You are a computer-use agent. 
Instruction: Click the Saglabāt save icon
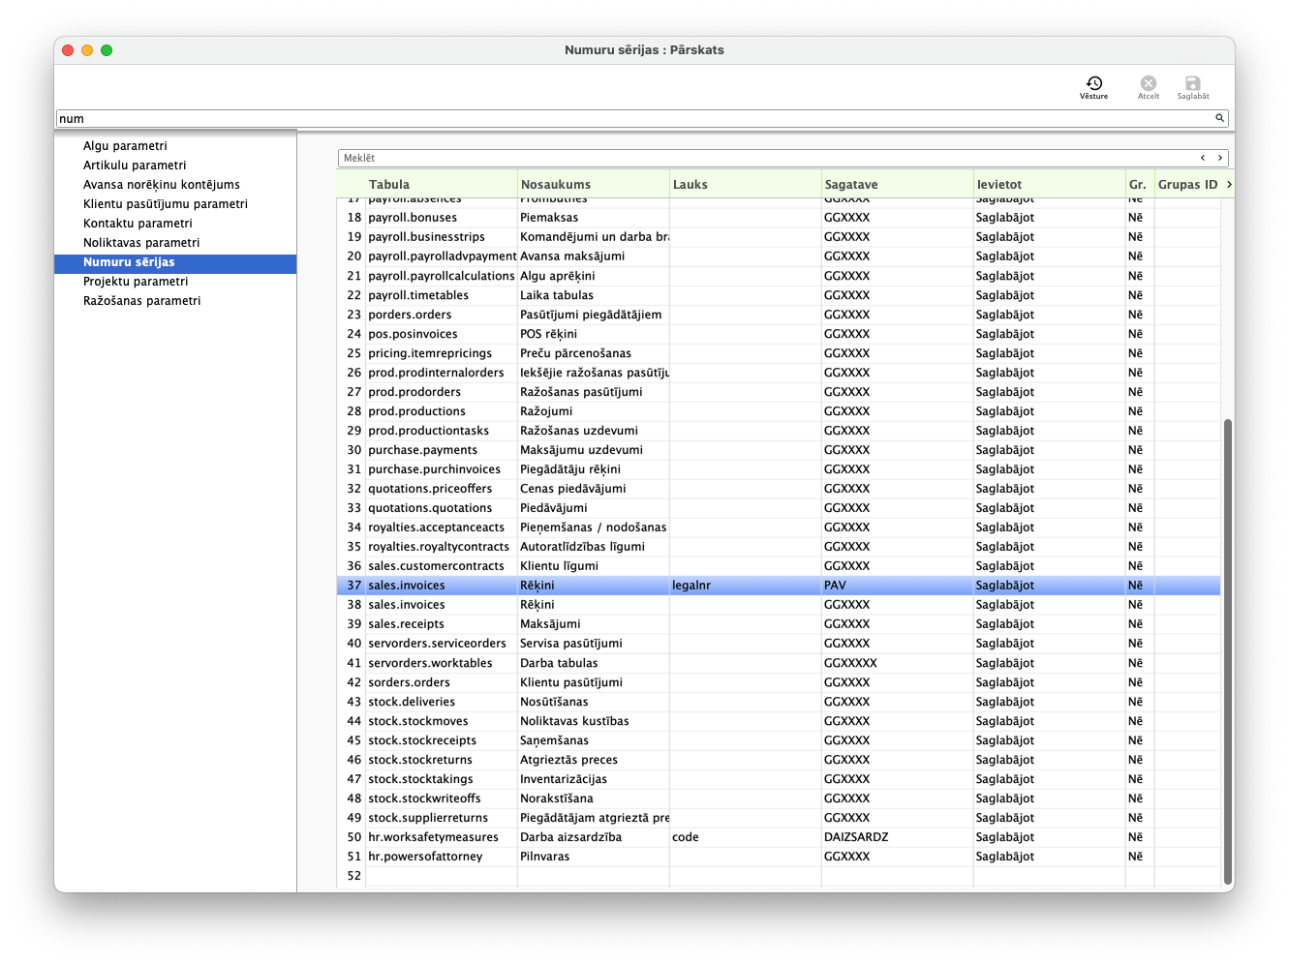(x=1192, y=85)
